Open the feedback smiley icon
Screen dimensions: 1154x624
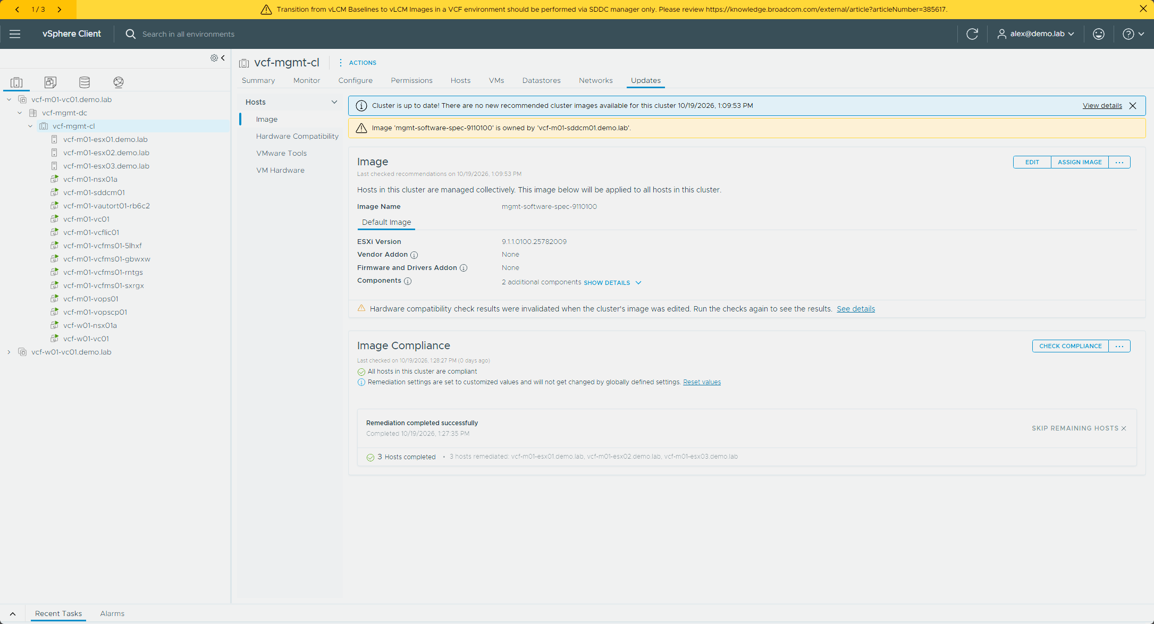(x=1098, y=34)
